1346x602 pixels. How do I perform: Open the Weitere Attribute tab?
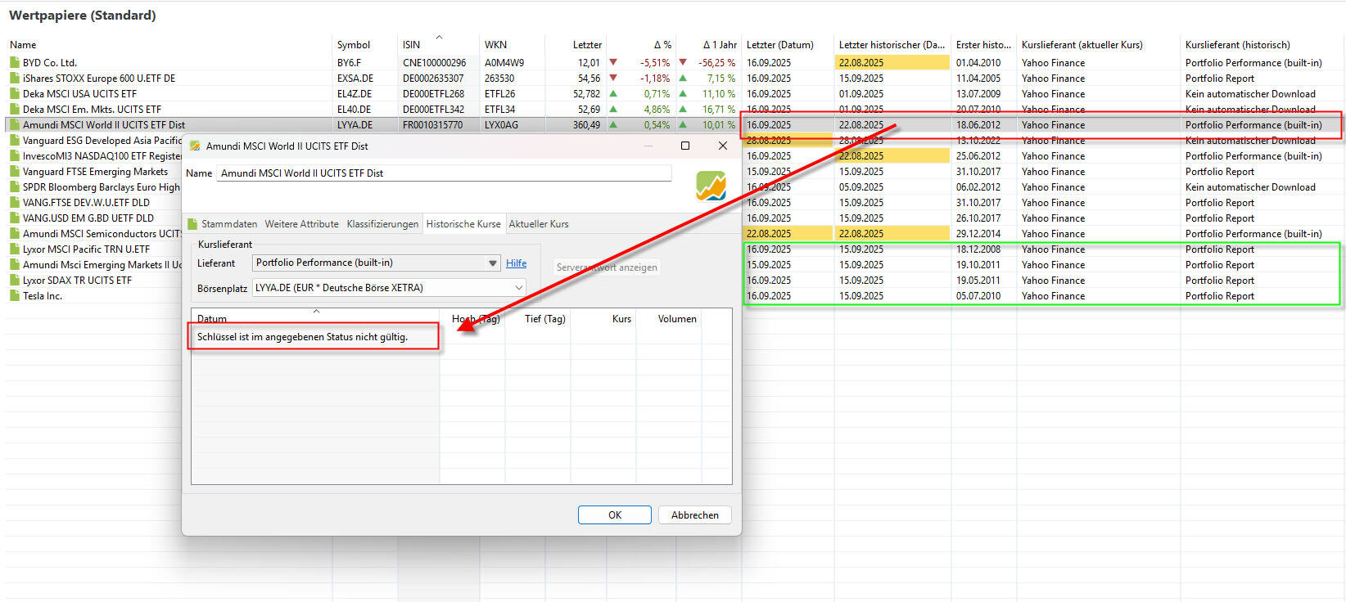301,224
